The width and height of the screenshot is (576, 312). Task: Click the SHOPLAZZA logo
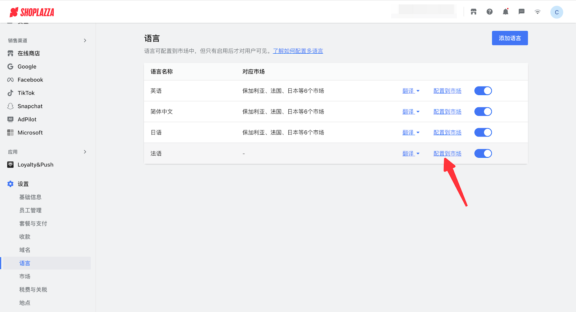coord(32,12)
